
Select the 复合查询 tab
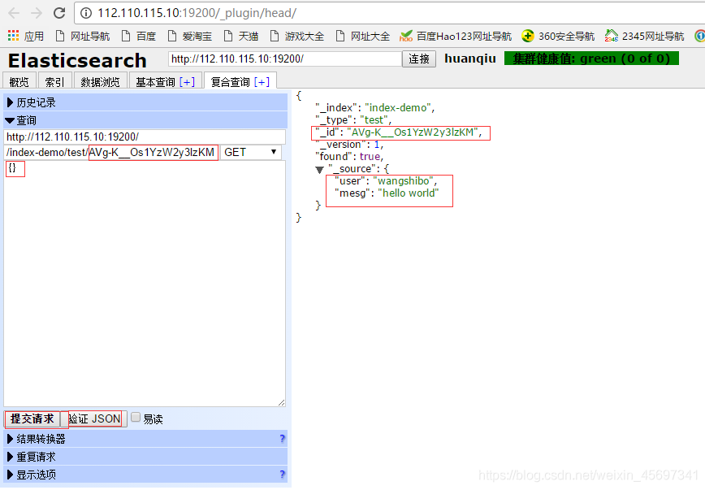(230, 82)
